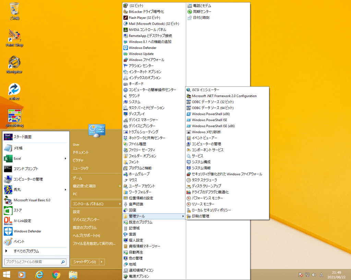This screenshot has width=351, height=280.
Task: Click the Microsoft Visual Basic 6.0 icon
Action: pyautogui.click(x=8, y=200)
